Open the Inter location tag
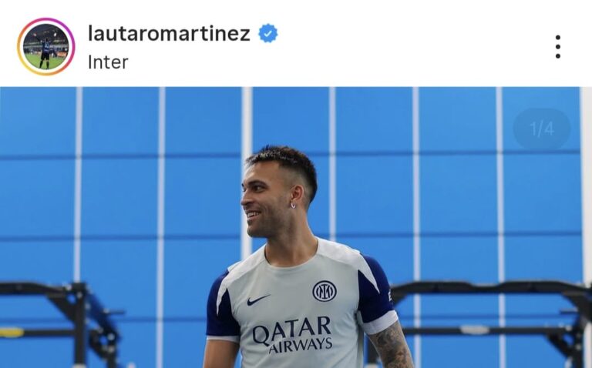This screenshot has width=592, height=368. tap(108, 62)
